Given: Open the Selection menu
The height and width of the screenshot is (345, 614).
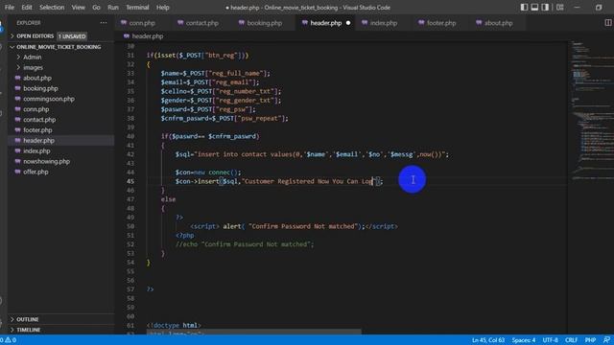Looking at the screenshot, I should click(x=52, y=8).
